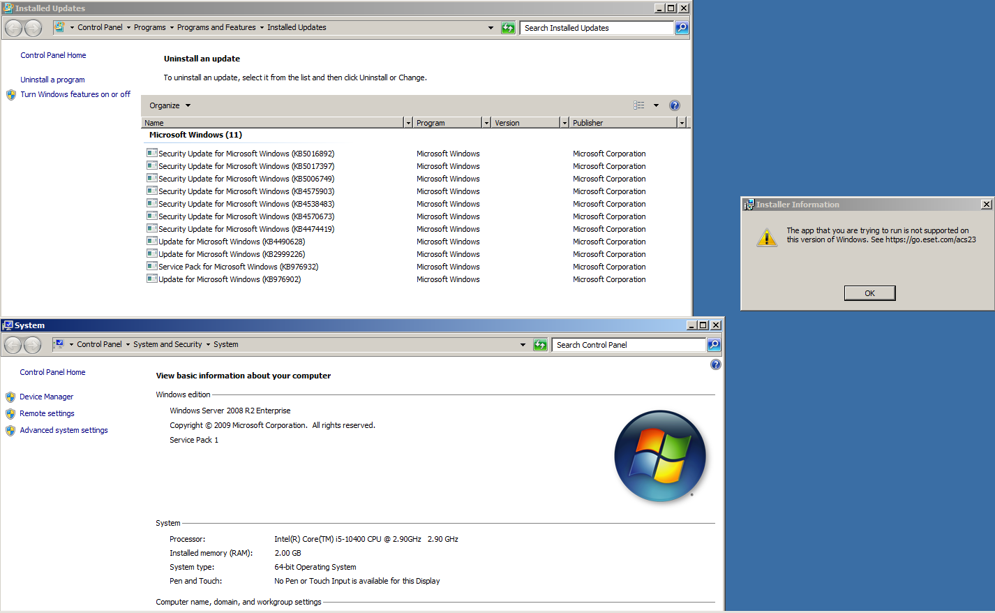The width and height of the screenshot is (995, 613).
Task: Click the KB2999226 update icon
Action: point(151,253)
